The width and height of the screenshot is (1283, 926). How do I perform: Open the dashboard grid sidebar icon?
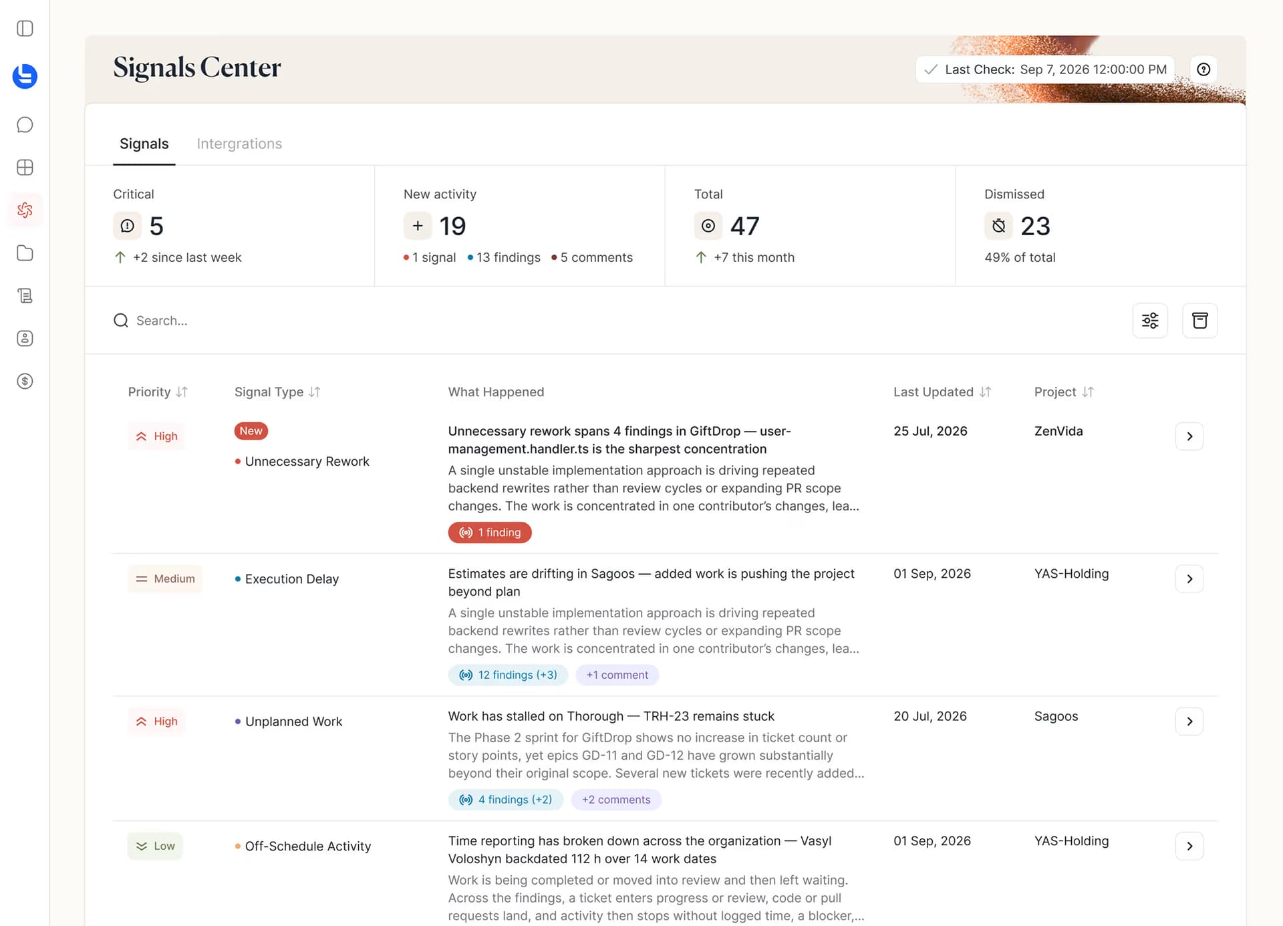(25, 168)
